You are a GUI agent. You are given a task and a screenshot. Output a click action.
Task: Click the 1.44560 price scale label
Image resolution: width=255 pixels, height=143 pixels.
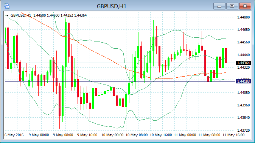[x=243, y=42]
